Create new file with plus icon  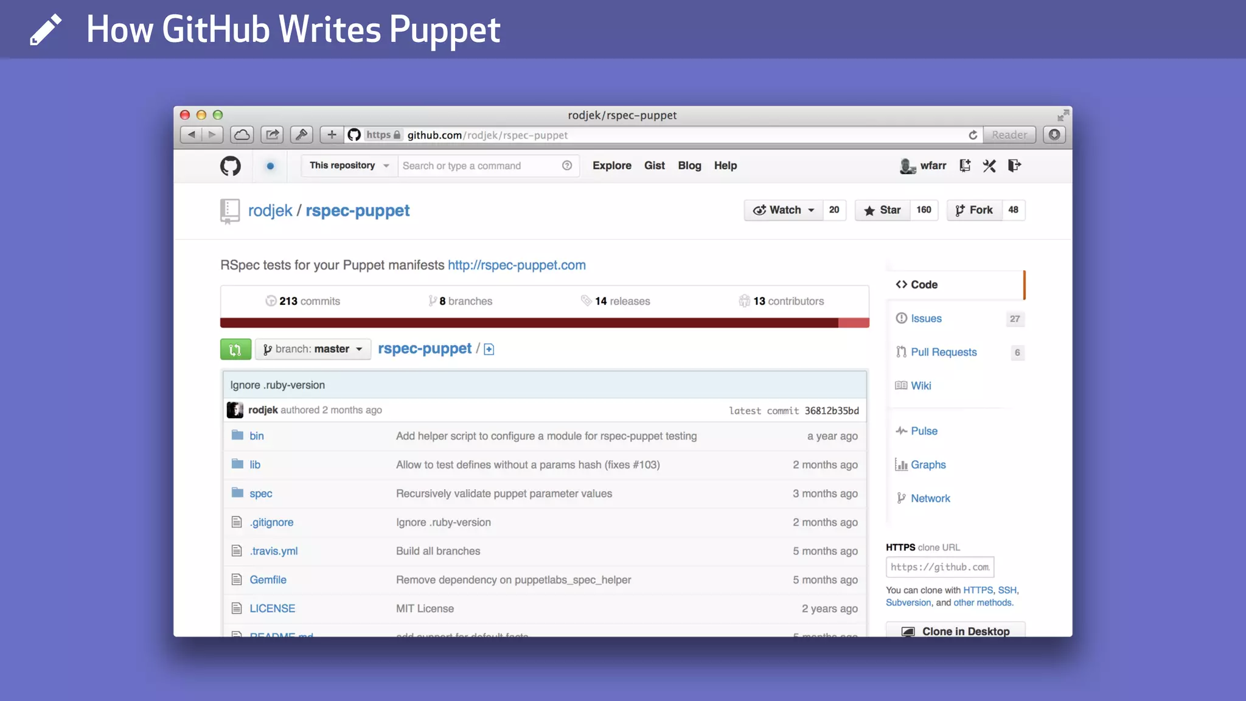tap(489, 349)
